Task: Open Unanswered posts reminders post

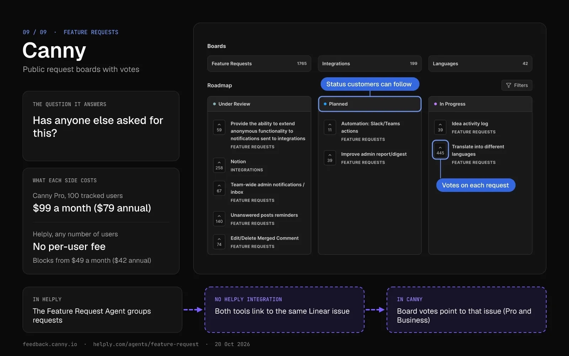Action: [264, 215]
